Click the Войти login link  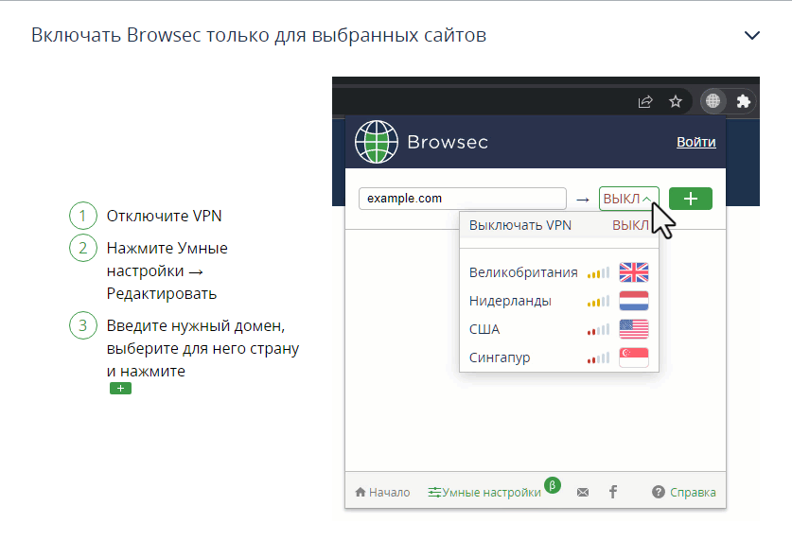pos(696,143)
